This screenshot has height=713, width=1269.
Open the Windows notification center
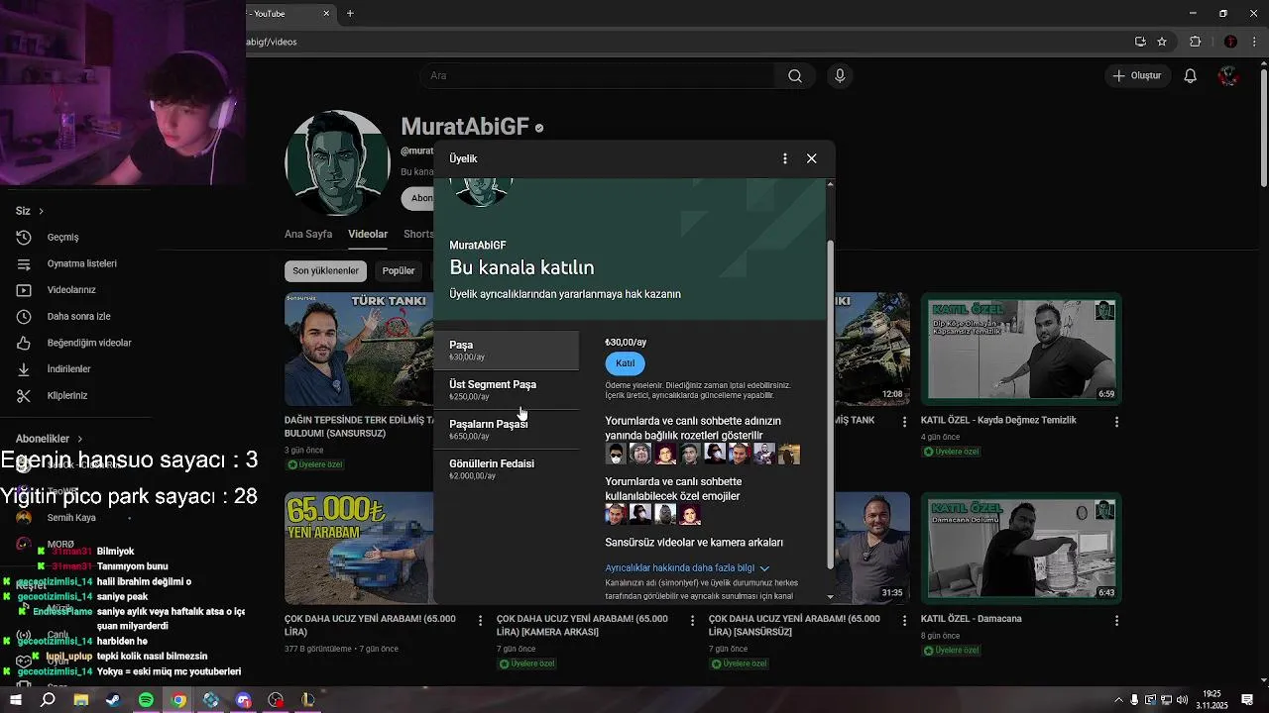coord(1247,700)
